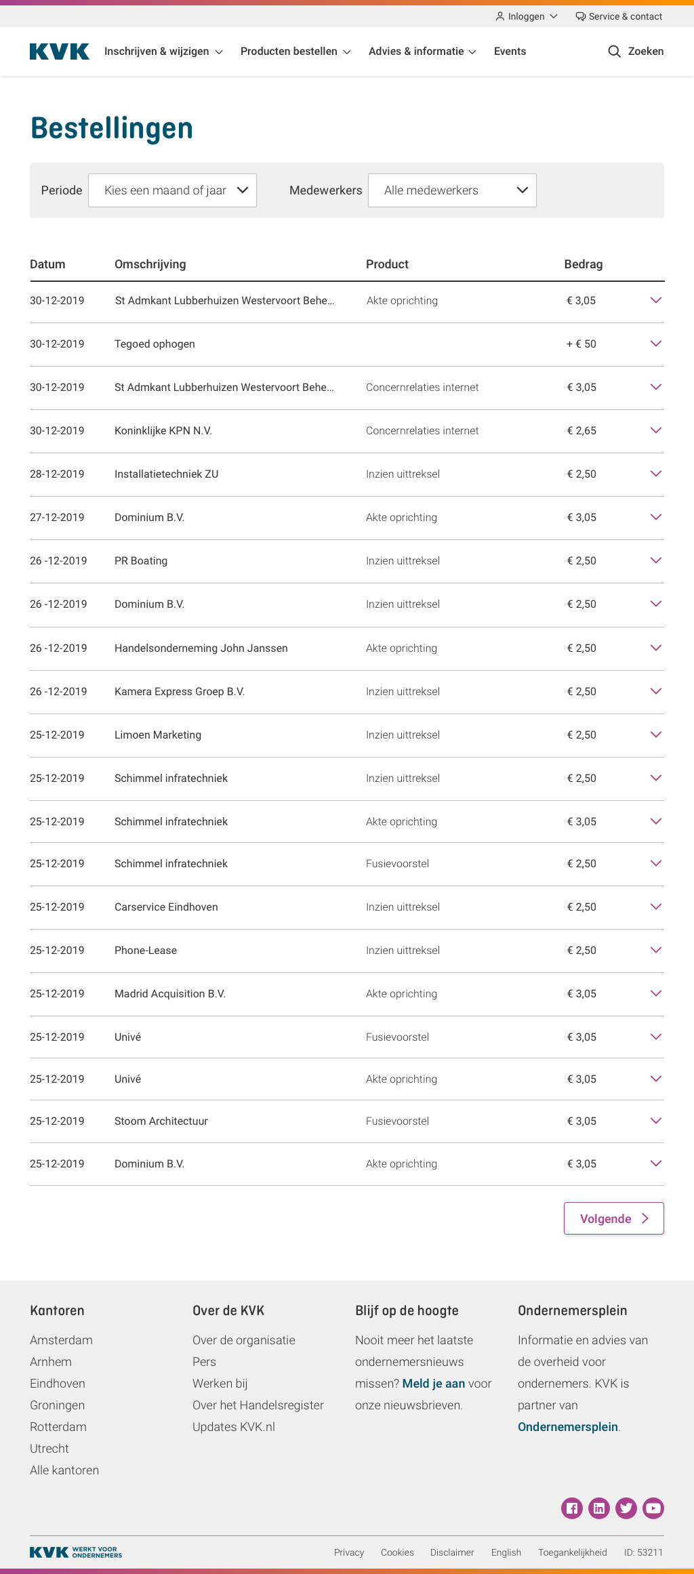Open the search magnifier icon

[614, 51]
